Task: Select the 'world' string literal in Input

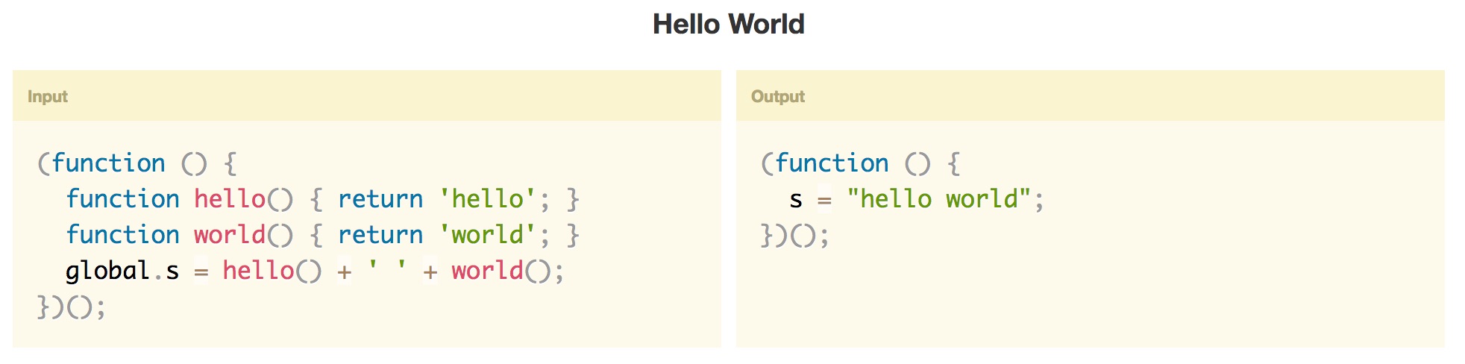Action: tap(487, 235)
